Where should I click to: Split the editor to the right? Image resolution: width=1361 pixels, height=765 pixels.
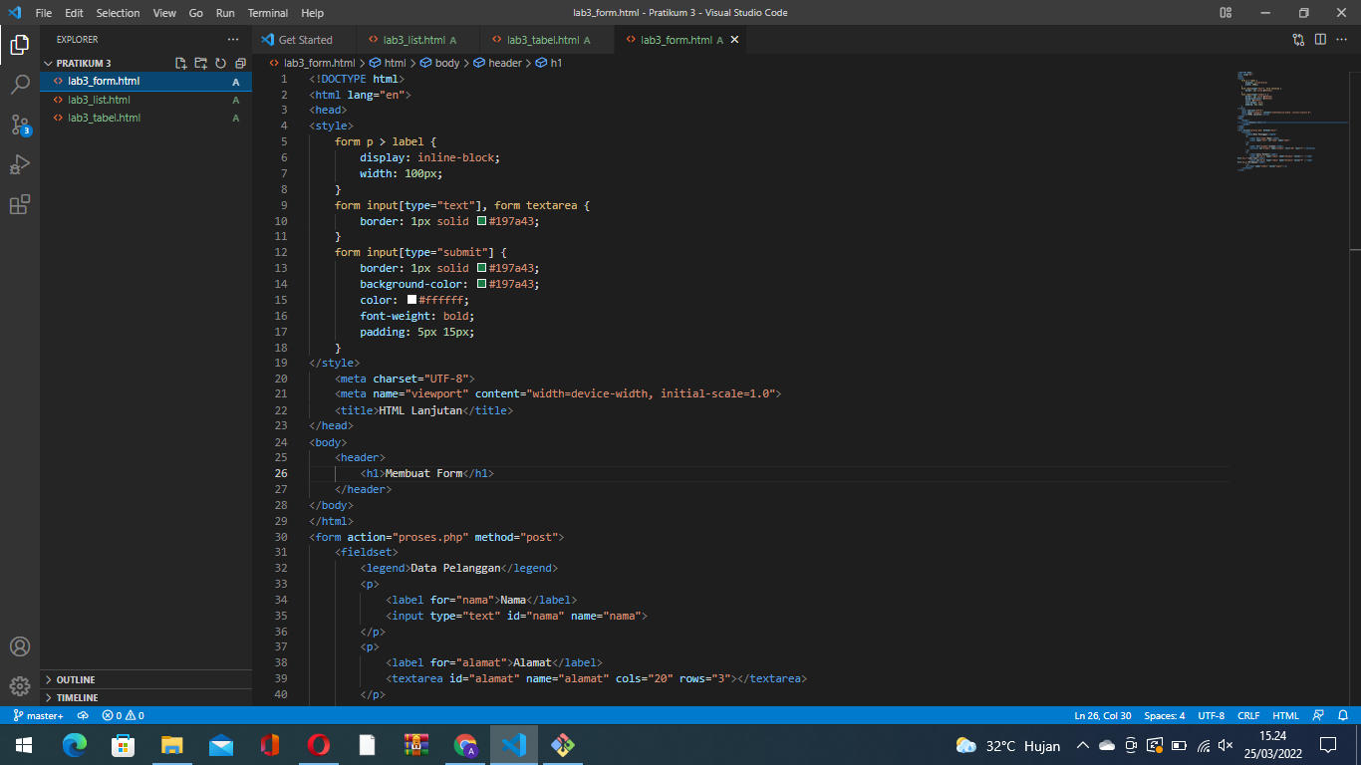pyautogui.click(x=1320, y=40)
